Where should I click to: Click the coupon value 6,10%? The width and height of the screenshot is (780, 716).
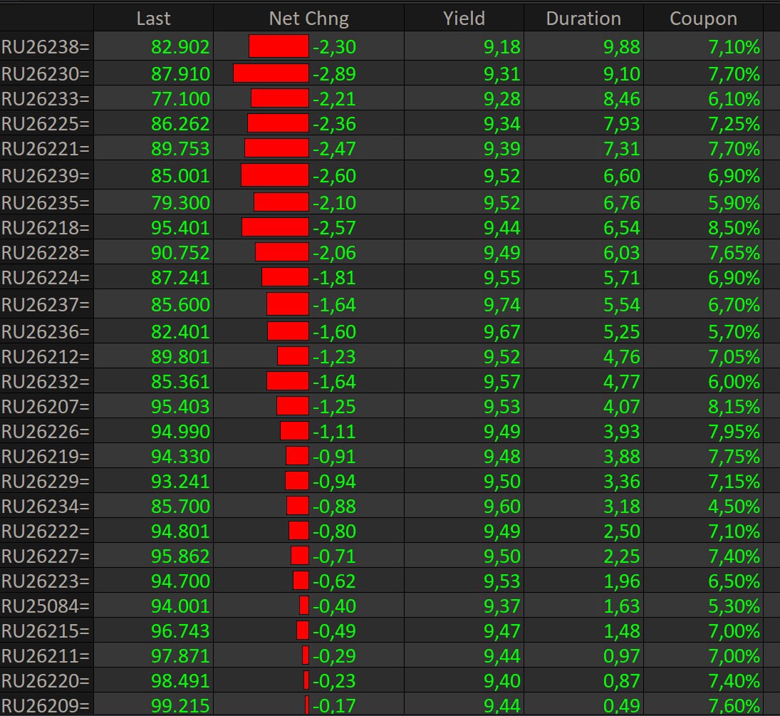pos(734,98)
